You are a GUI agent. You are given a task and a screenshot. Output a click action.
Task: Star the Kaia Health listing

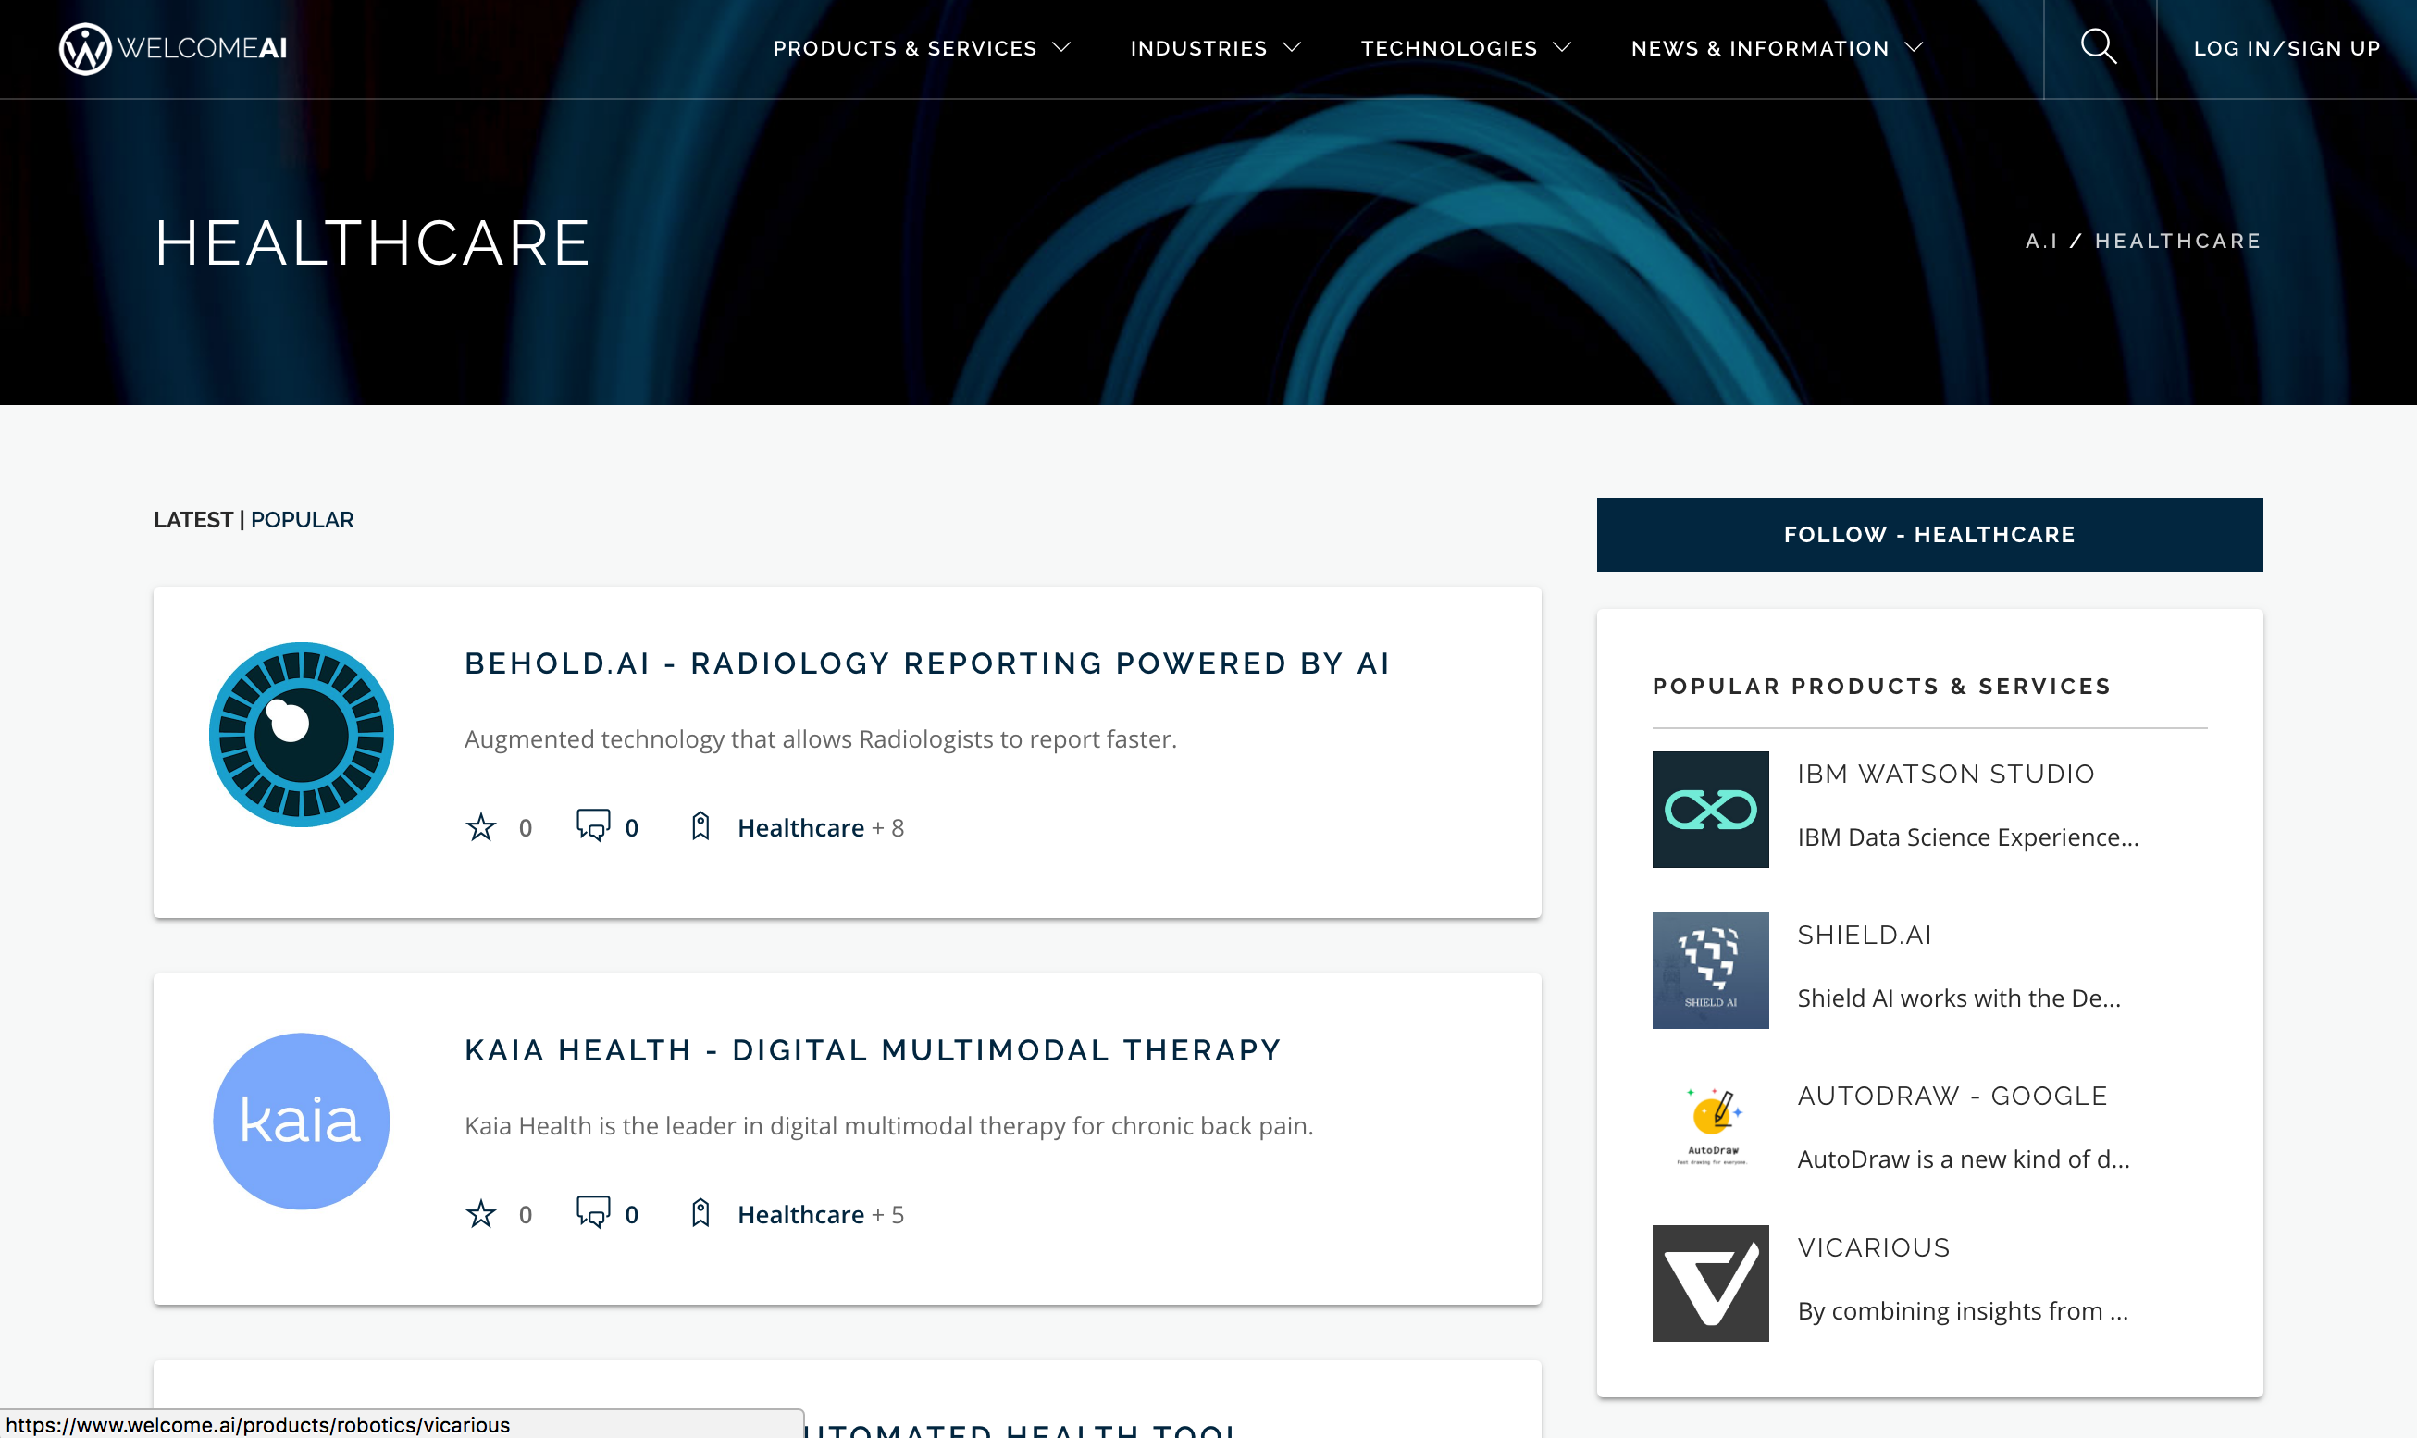pyautogui.click(x=480, y=1213)
